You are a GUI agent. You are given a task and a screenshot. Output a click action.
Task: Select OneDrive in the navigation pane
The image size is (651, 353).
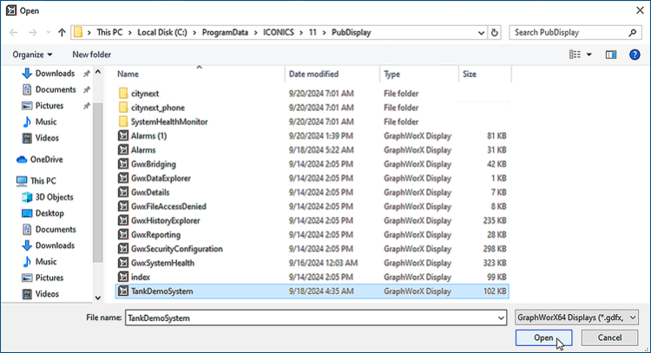point(45,160)
